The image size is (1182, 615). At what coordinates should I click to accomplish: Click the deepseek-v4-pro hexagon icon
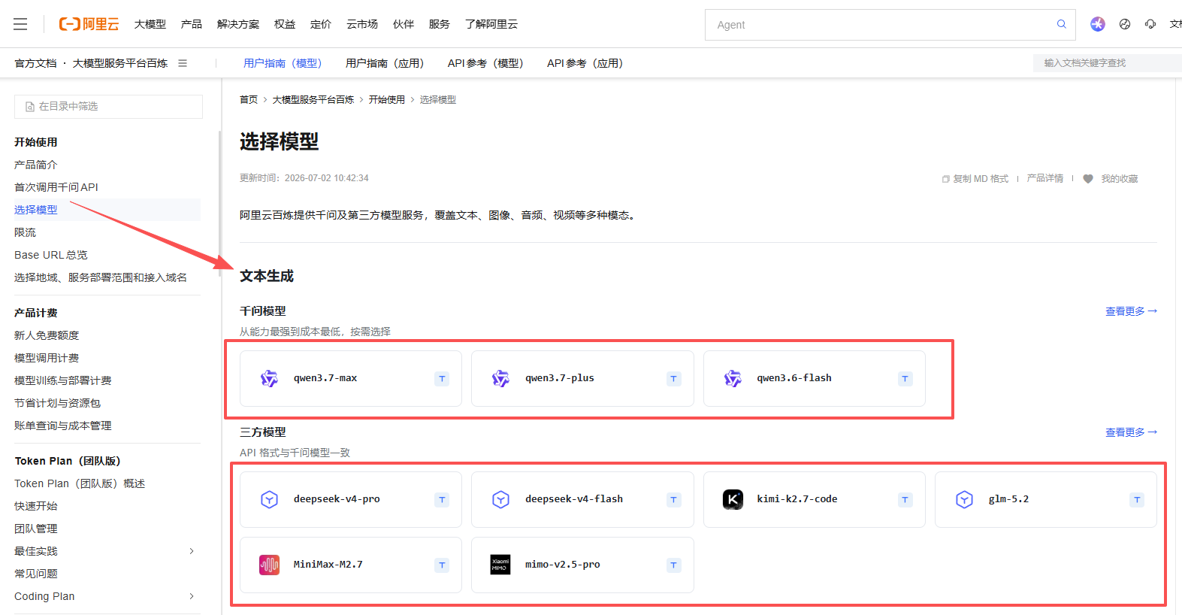269,499
